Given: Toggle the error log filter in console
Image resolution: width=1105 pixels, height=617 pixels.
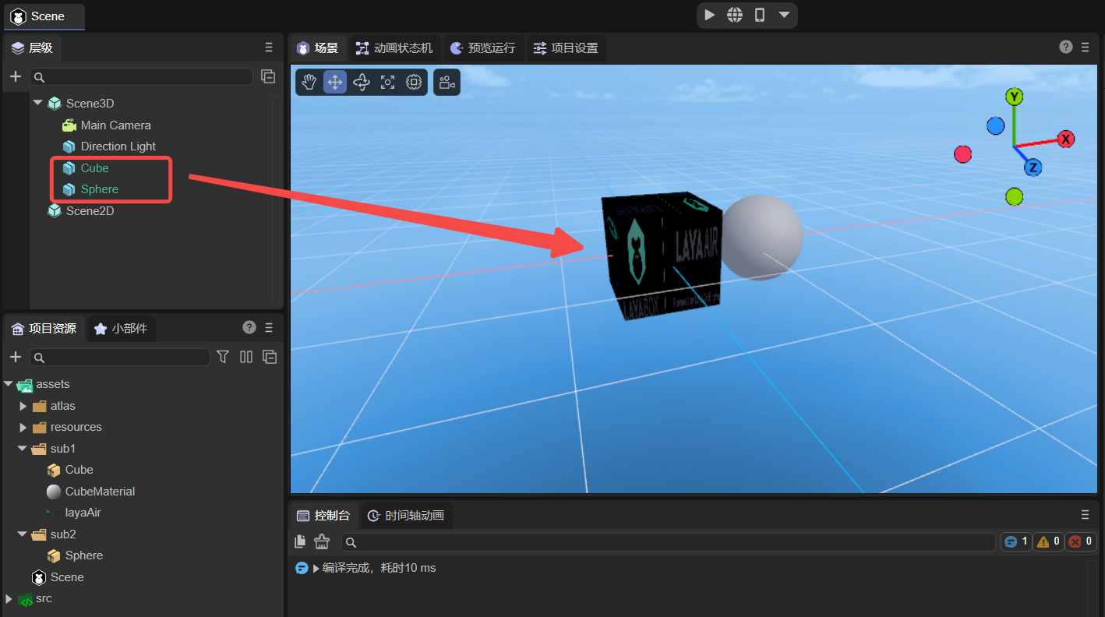Looking at the screenshot, I should click(x=1080, y=541).
